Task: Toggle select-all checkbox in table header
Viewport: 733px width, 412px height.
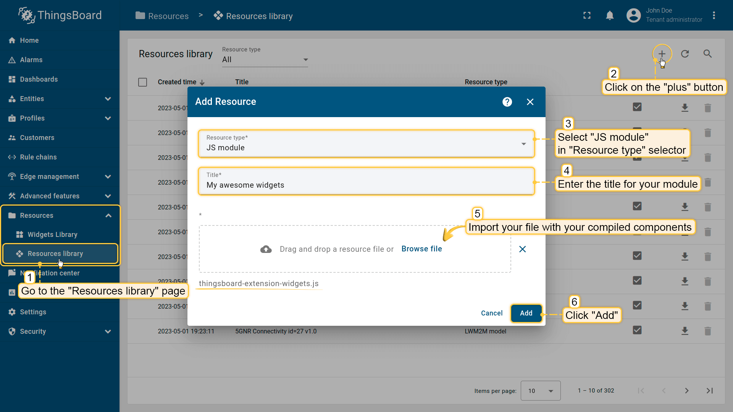Action: (x=142, y=82)
